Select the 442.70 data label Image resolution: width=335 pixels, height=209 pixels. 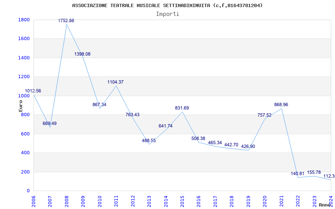[x=232, y=145]
